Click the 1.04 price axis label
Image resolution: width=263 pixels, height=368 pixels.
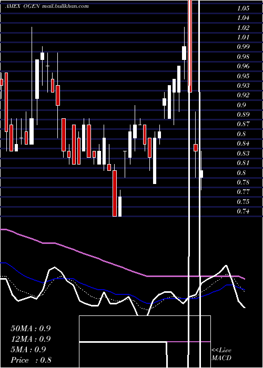(x=243, y=18)
